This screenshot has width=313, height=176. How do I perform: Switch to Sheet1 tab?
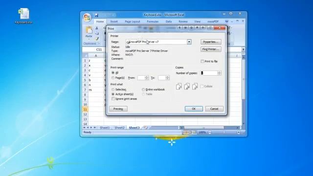tap(105, 128)
